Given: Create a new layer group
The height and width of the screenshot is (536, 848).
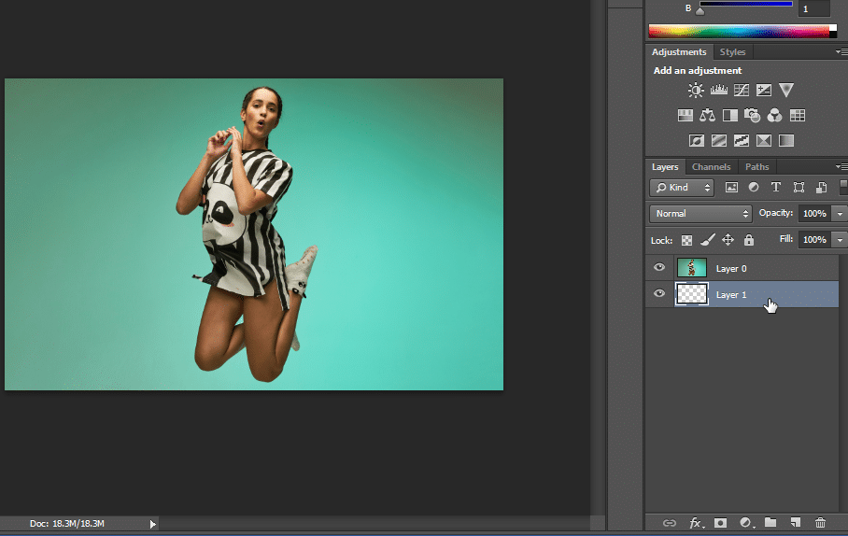Looking at the screenshot, I should (770, 522).
